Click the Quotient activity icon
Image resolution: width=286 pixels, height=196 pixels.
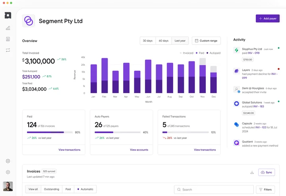click(x=237, y=143)
